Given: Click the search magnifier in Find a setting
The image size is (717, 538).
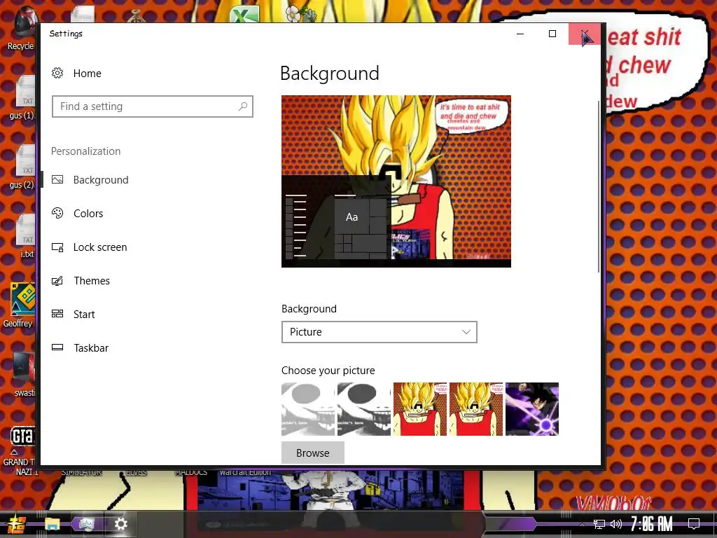Looking at the screenshot, I should [x=243, y=106].
